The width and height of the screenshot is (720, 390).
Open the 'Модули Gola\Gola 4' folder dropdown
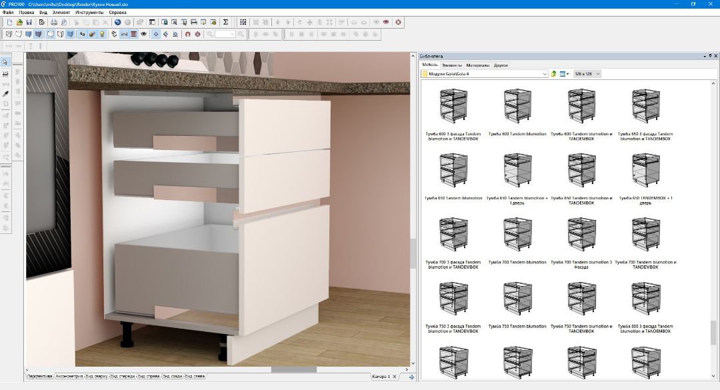tap(485, 74)
